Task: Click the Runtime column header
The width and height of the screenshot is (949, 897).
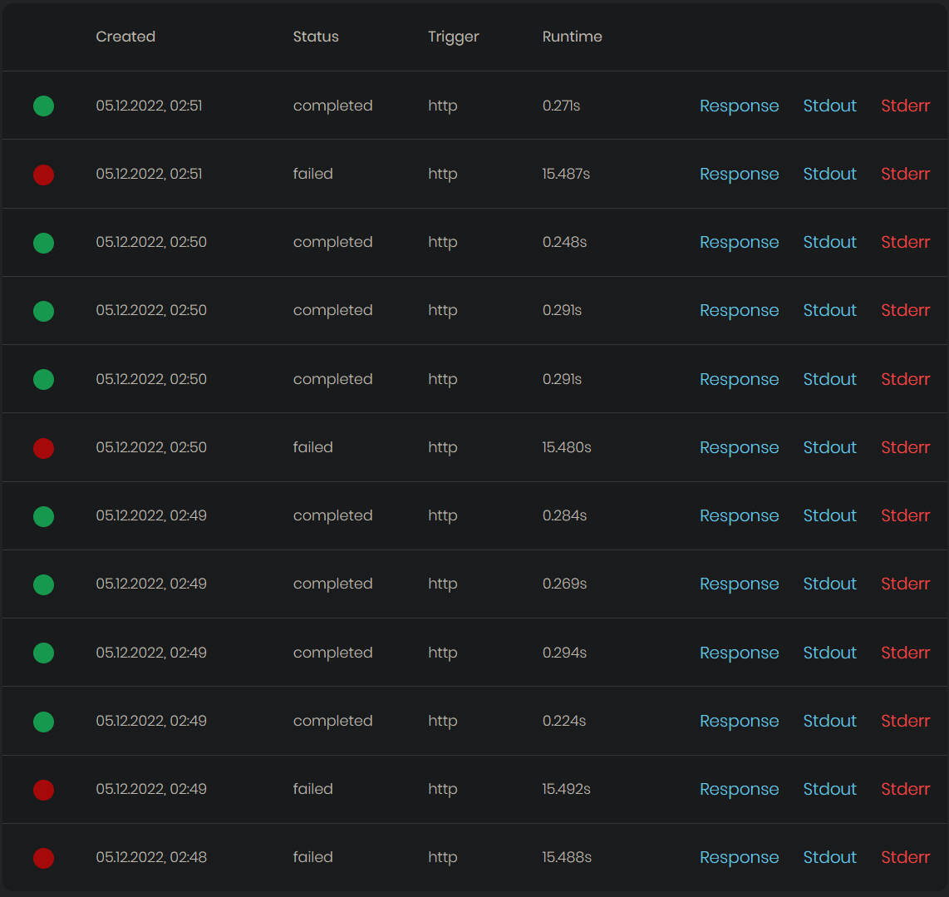Action: click(x=572, y=37)
